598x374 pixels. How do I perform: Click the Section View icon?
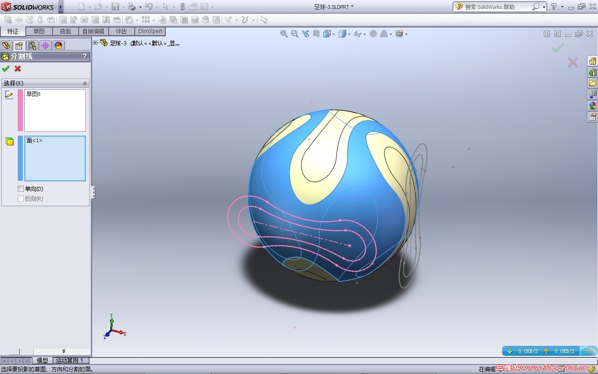(x=316, y=34)
